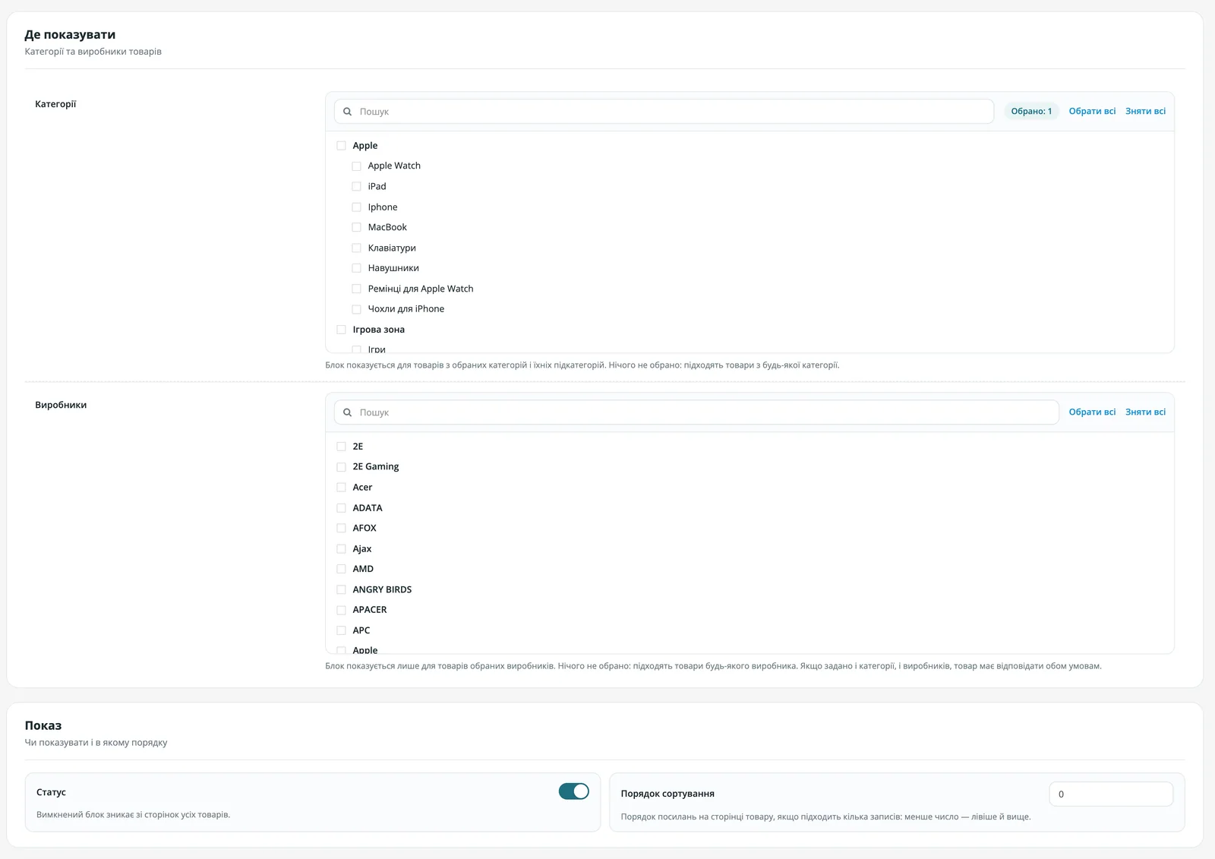The image size is (1215, 859).
Task: Select all manufacturers with Обрати всі
Action: 1092,412
